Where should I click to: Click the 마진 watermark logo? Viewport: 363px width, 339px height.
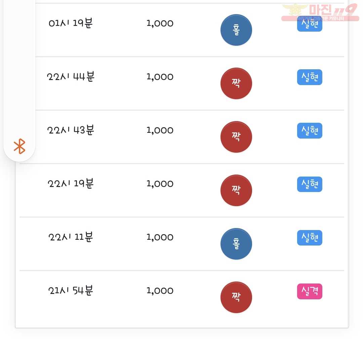click(320, 12)
